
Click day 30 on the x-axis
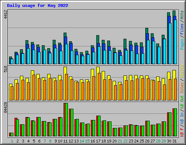point(169,141)
